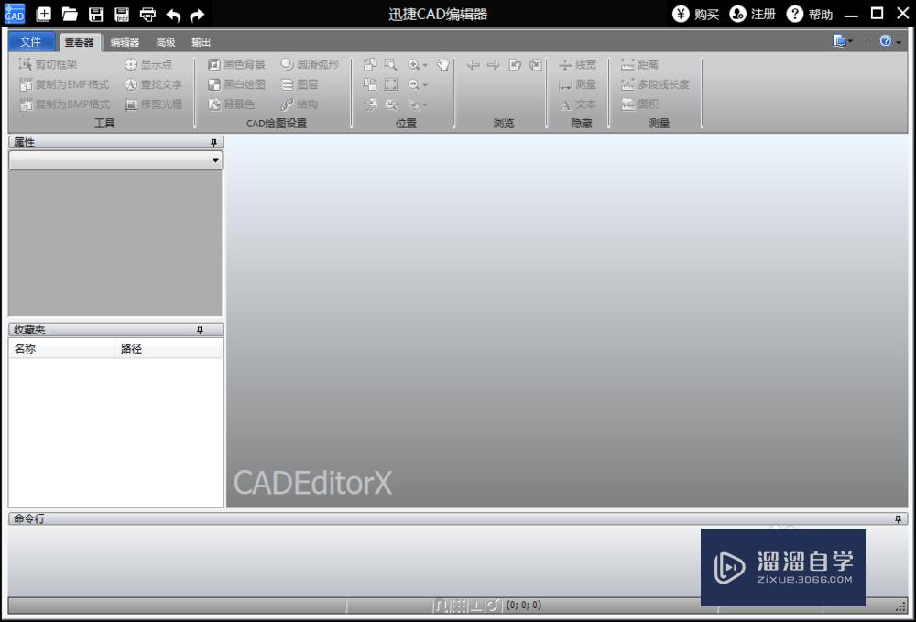Open the 查找文字 find text tool
Image resolution: width=916 pixels, height=622 pixels.
pos(154,84)
